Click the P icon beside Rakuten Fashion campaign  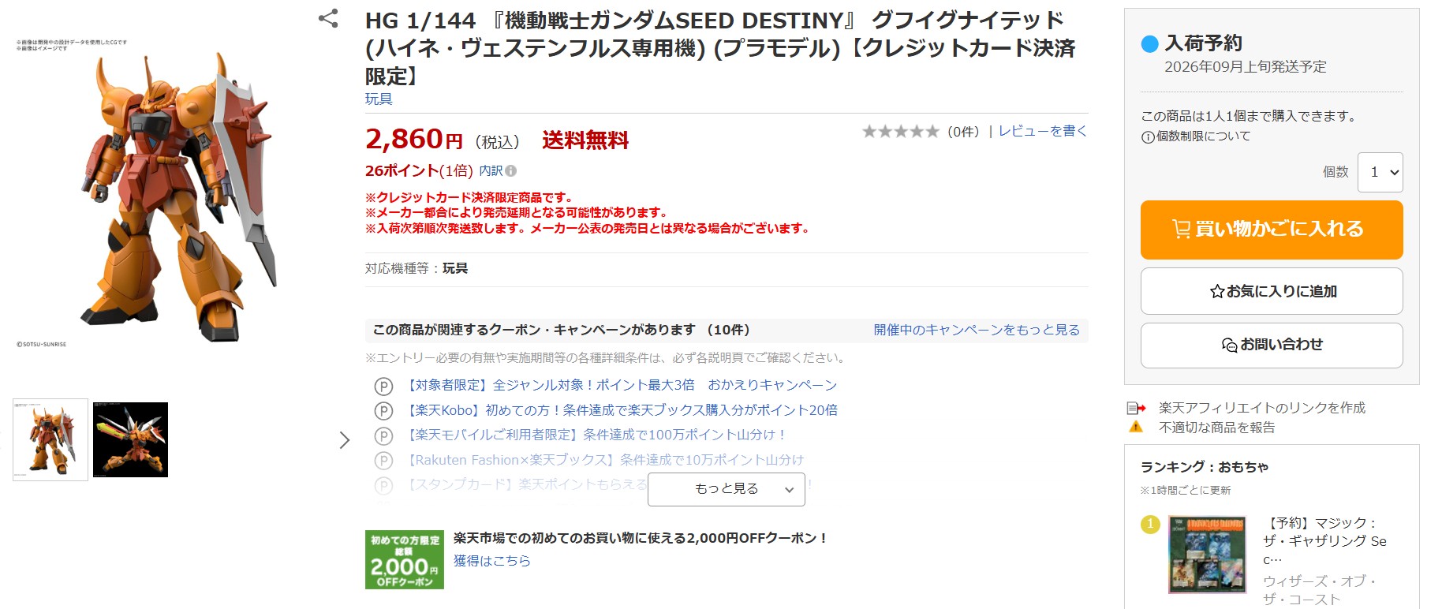point(383,461)
